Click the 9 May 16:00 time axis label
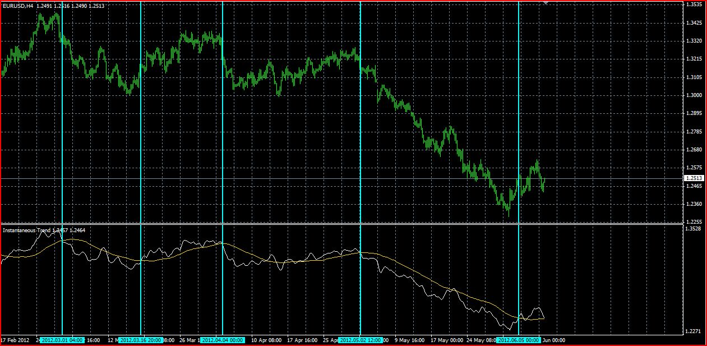707x346 pixels. click(409, 340)
